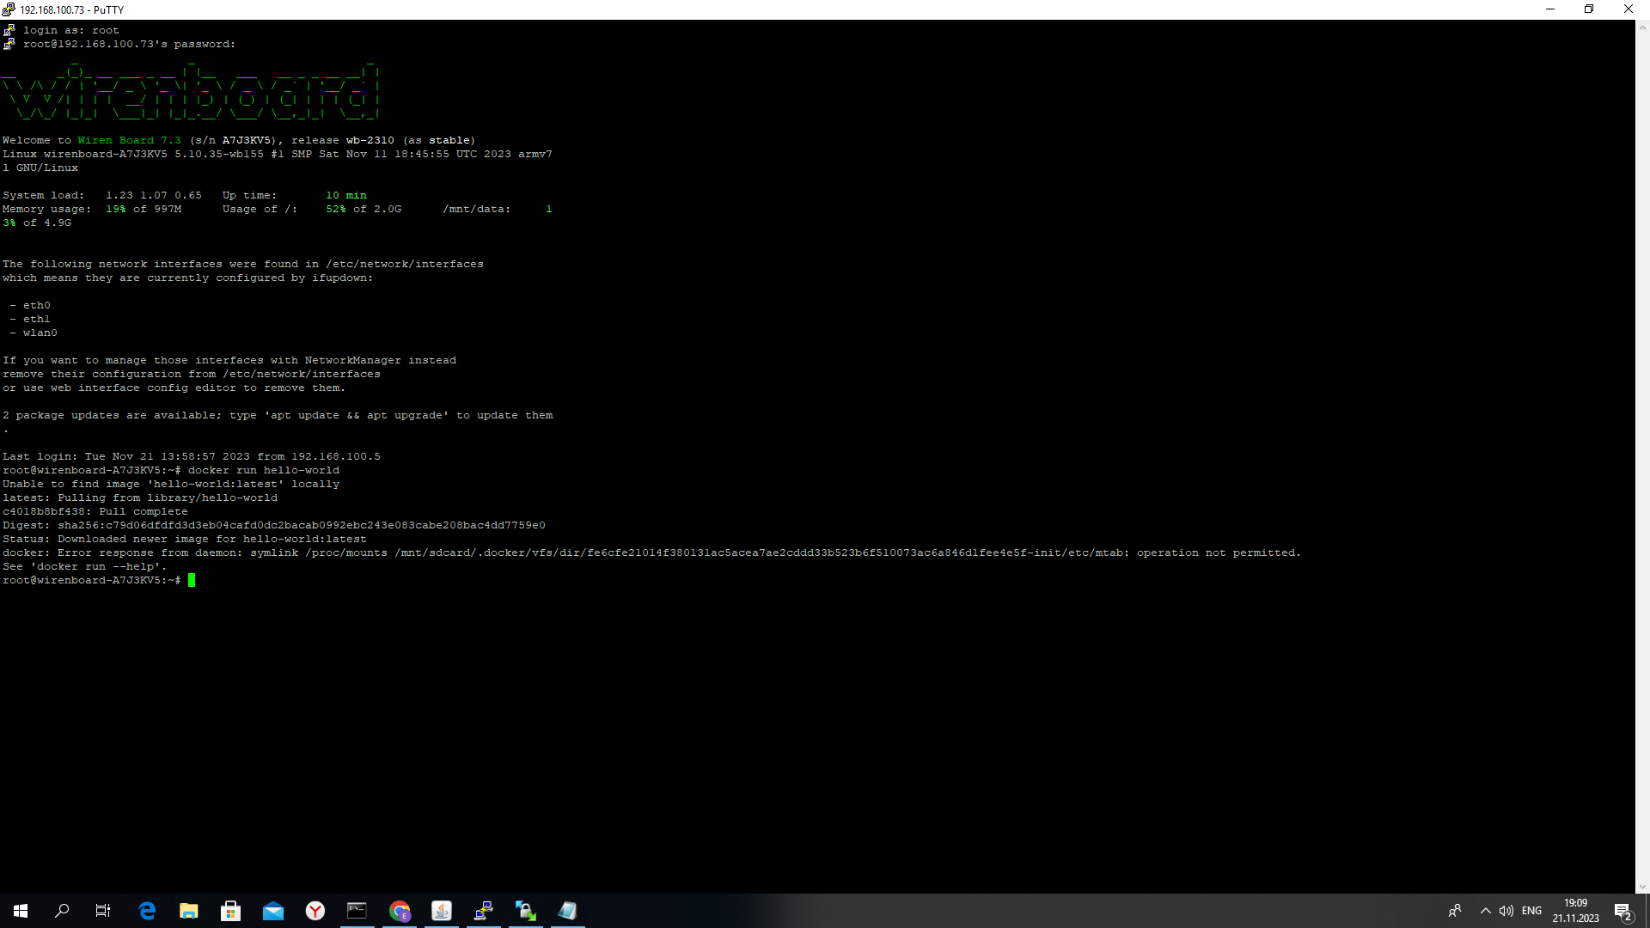Switch to the WinSCP taskbar icon
Image resolution: width=1650 pixels, height=928 pixels.
[x=526, y=911]
